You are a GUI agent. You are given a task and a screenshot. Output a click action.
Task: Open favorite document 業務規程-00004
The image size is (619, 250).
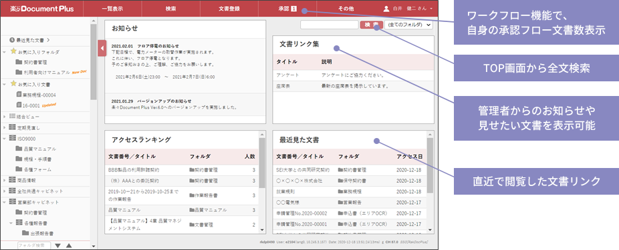click(x=39, y=95)
